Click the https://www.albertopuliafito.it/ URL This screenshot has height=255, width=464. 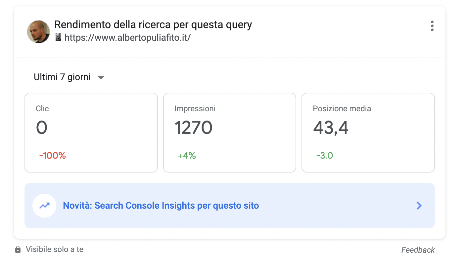point(127,37)
